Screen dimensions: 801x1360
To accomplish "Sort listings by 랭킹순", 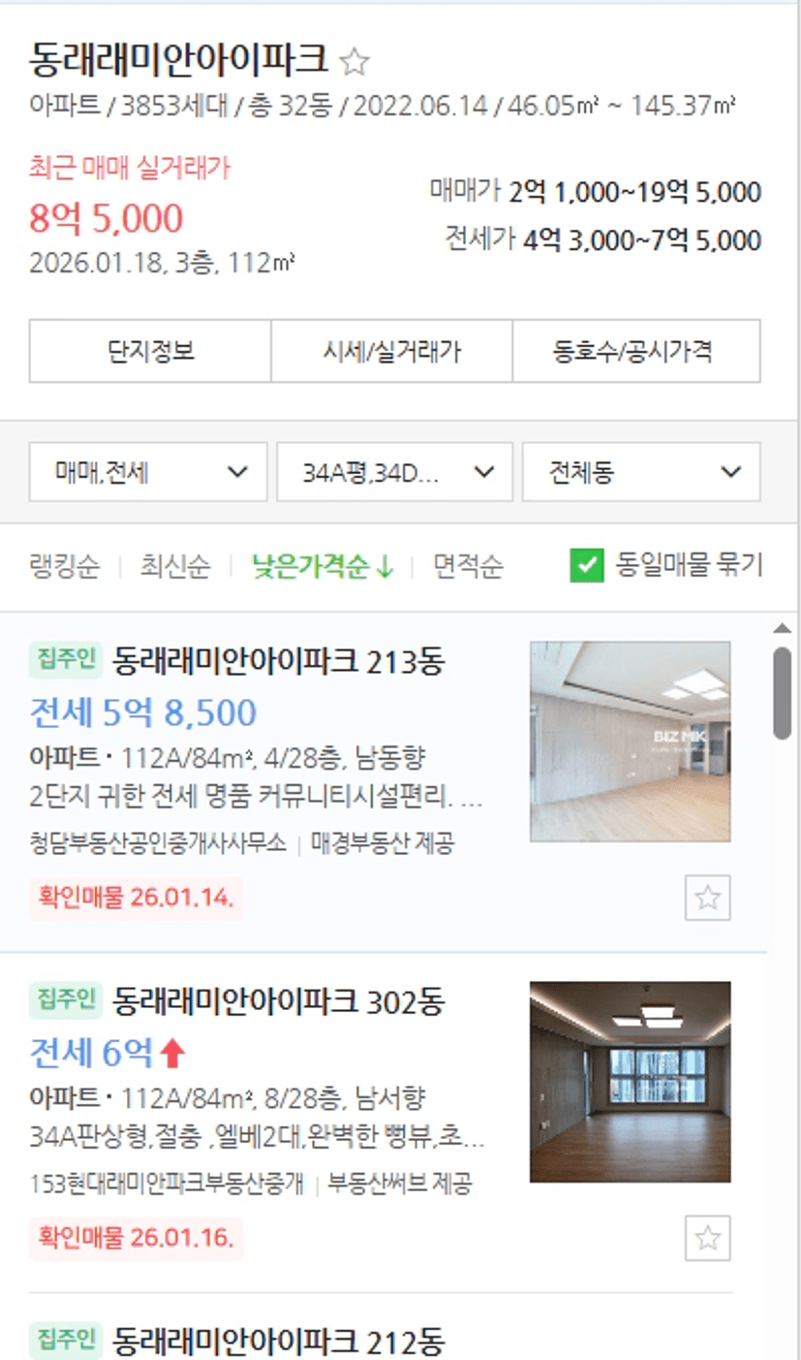I will pos(64,566).
